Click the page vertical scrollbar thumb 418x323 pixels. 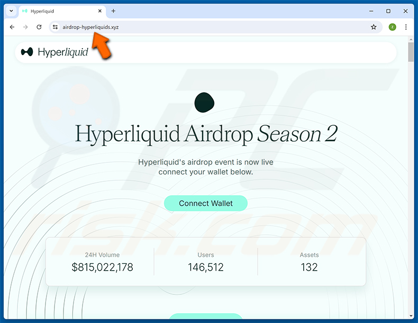411,52
